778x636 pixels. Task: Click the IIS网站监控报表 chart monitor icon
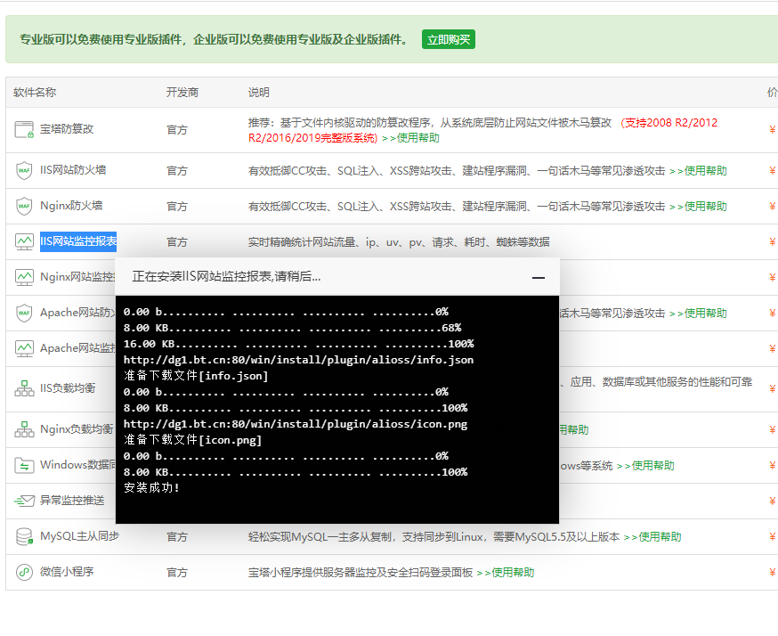pos(24,241)
